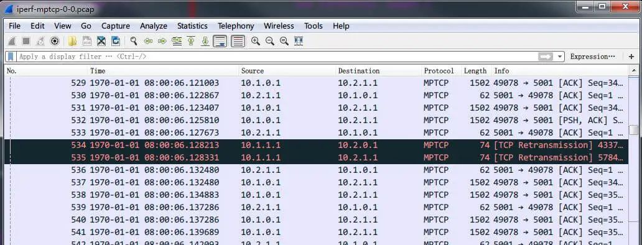Open the Telephony menu

click(236, 25)
